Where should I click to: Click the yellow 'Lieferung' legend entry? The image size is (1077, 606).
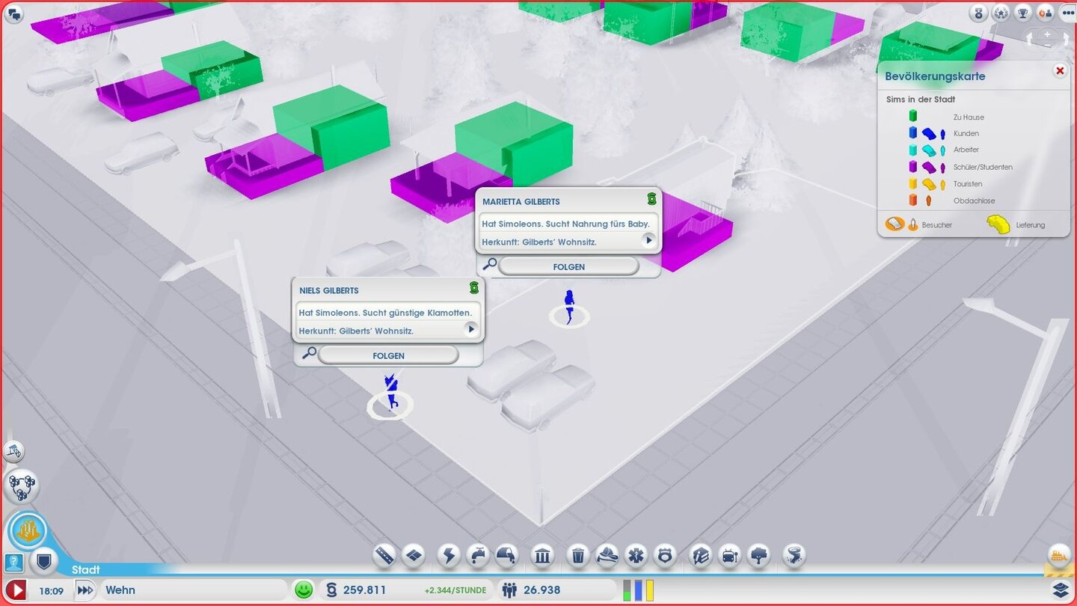coord(1016,224)
